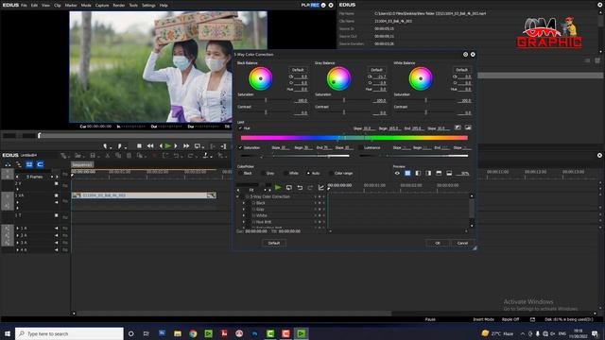Open the File menu
Image resolution: width=605 pixels, height=340 pixels.
(24, 6)
